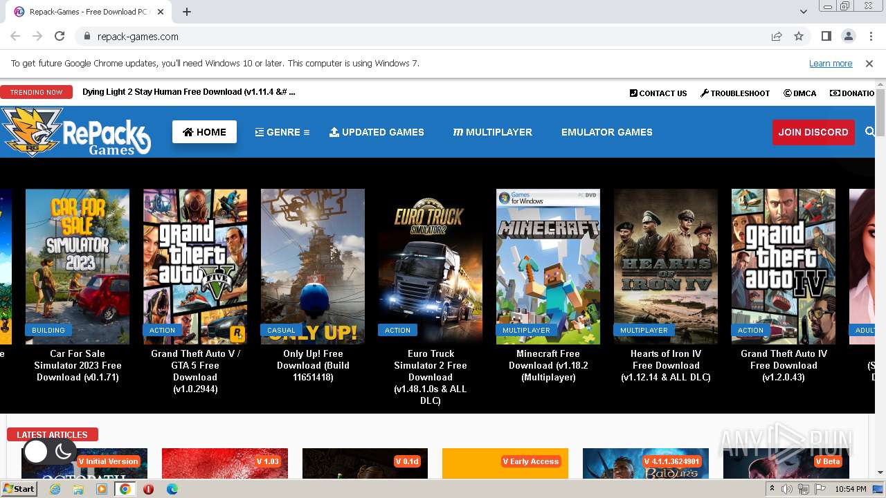Open Internet Explorer from the taskbar

tap(55, 489)
